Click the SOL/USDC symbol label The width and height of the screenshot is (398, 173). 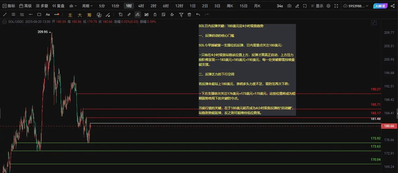pyautogui.click(x=16, y=22)
